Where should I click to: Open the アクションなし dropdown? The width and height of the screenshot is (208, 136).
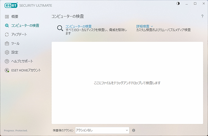click(102, 130)
